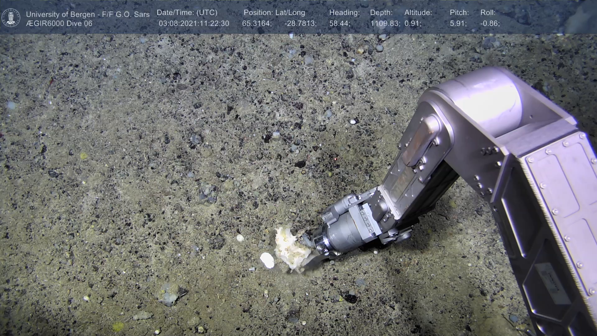Click the 'University of Bergen - F/F G.O. Sars' text
Viewport: 597px width, 336px height.
click(88, 14)
